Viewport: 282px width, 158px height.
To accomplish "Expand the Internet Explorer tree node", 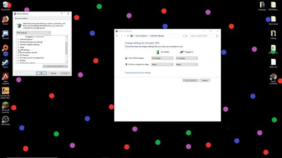I will pyautogui.click(x=18, y=39).
